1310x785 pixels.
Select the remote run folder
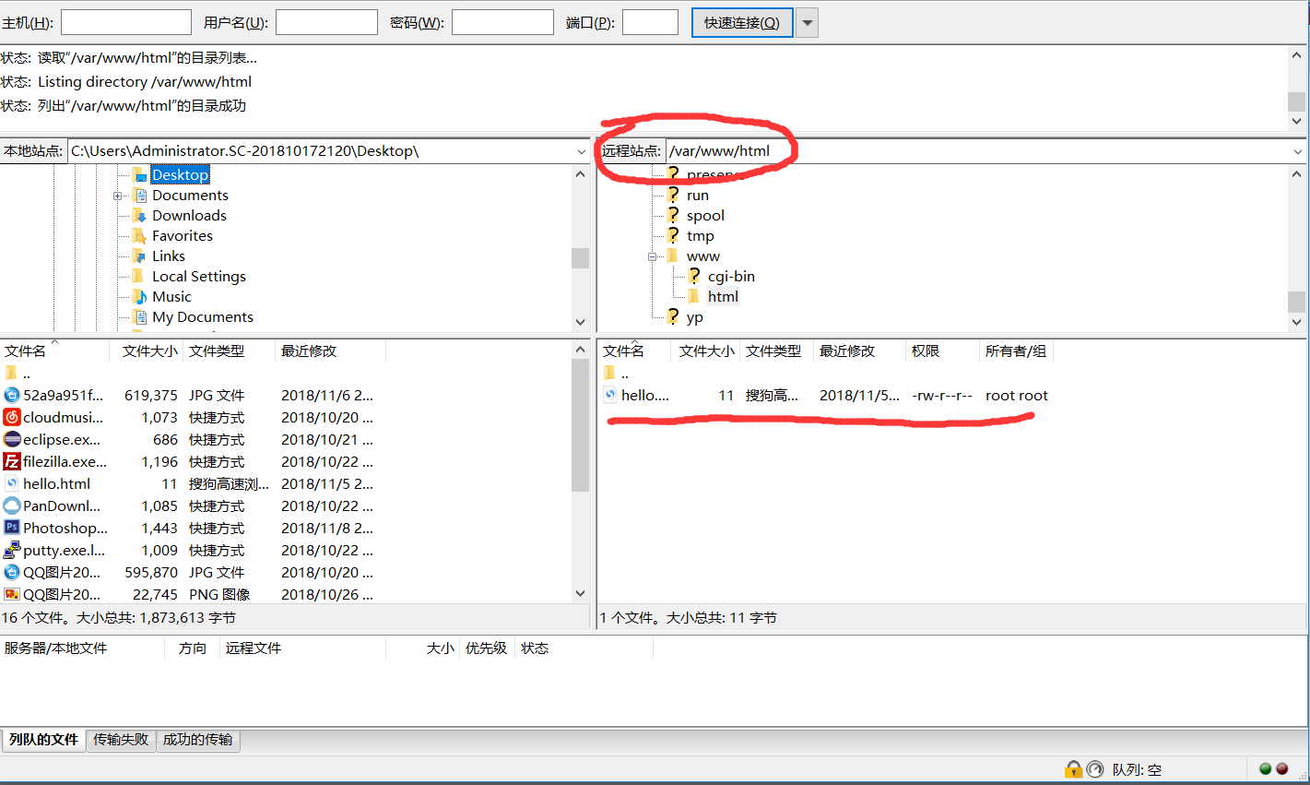(697, 195)
